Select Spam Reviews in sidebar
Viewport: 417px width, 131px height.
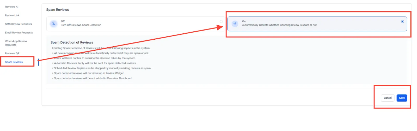(x=14, y=62)
